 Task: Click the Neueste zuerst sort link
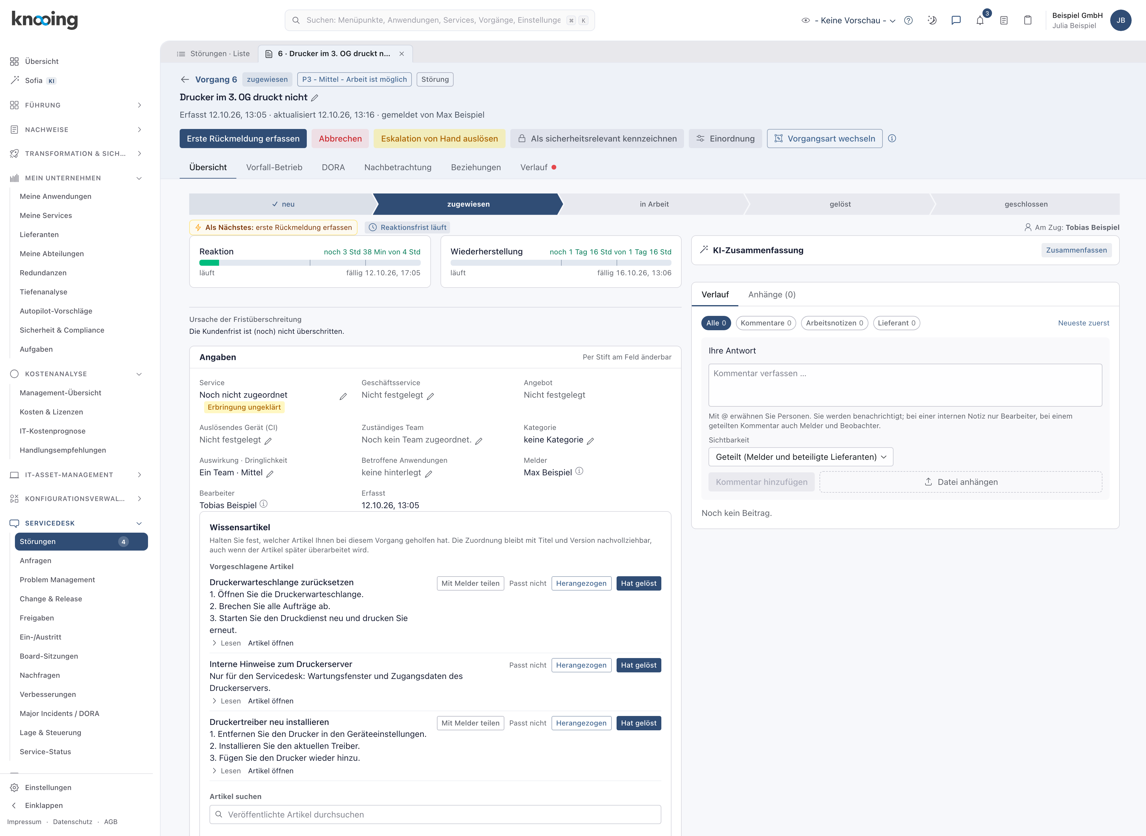pos(1083,323)
